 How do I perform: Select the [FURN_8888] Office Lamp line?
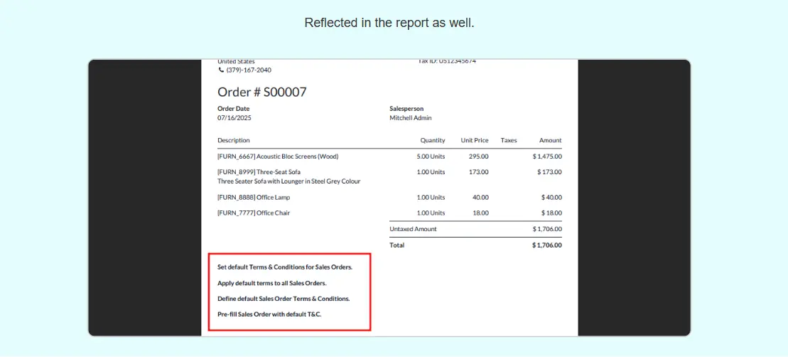point(254,198)
